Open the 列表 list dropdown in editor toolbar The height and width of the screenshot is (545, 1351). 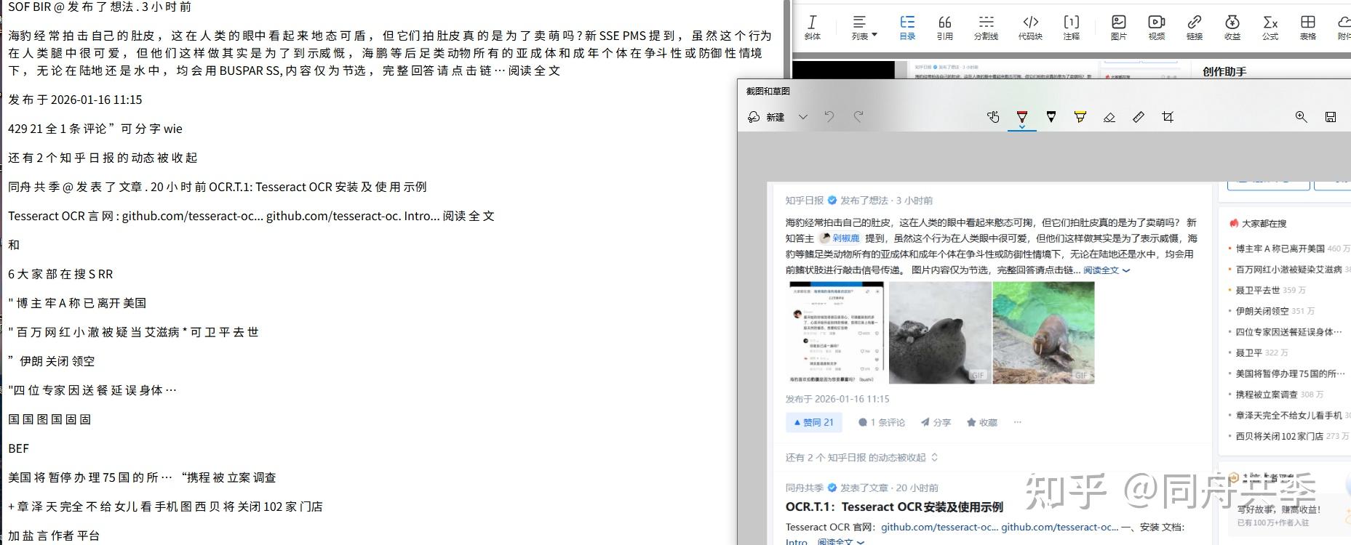click(x=864, y=28)
